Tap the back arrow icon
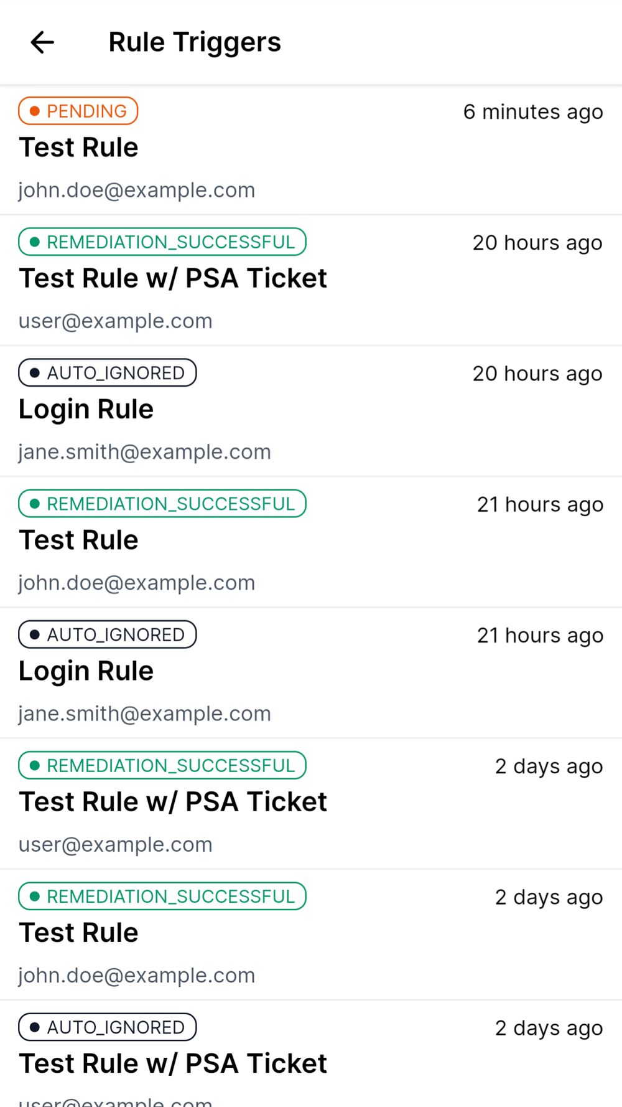This screenshot has height=1107, width=622. (x=42, y=42)
